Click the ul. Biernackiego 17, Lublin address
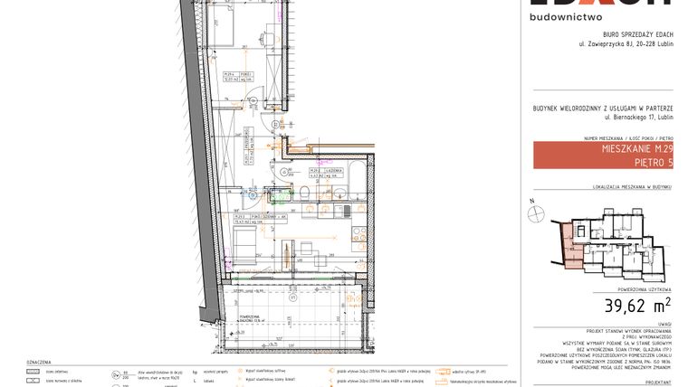 point(638,118)
